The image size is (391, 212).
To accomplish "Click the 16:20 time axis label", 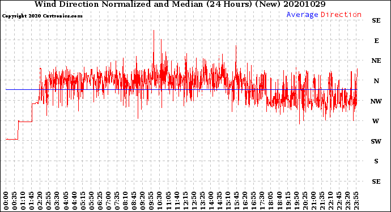I will (x=245, y=201).
